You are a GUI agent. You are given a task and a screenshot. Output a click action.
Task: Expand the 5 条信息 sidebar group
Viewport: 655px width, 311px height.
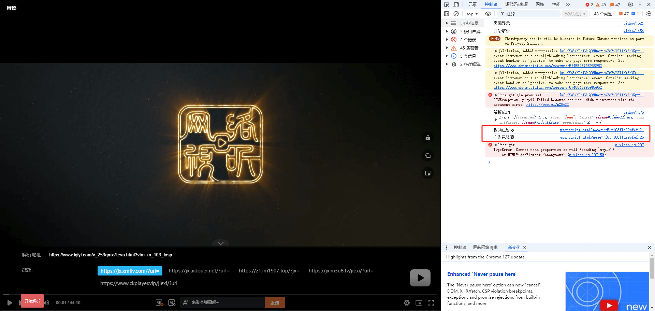pos(447,56)
